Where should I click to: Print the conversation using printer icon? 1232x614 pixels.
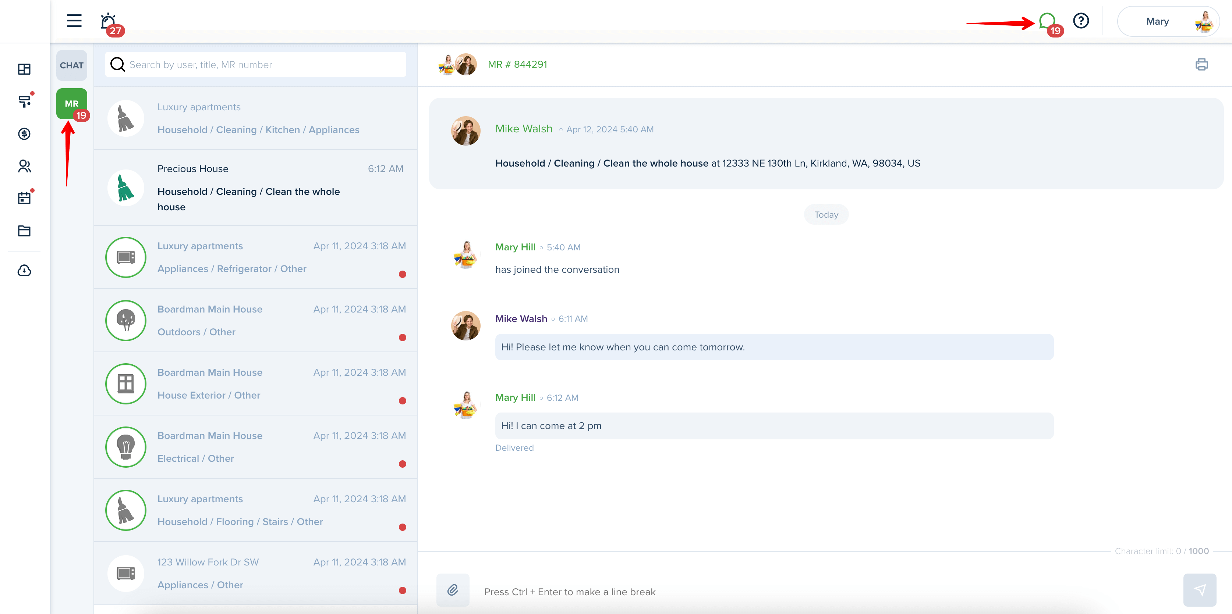coord(1201,64)
